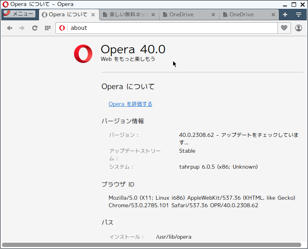Click the バージョン情報 heading
Screen dimensions: 308x249
click(123, 121)
